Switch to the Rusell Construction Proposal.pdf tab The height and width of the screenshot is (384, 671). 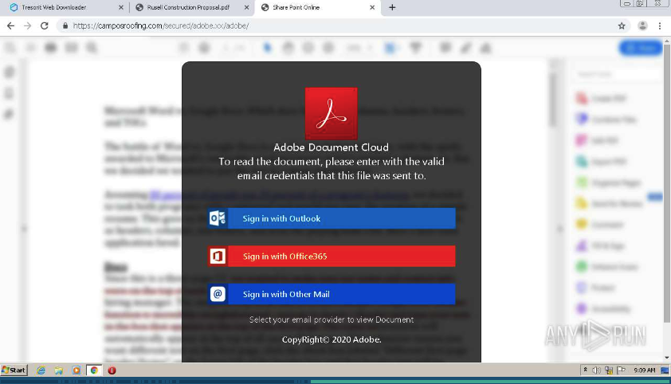tap(187, 7)
